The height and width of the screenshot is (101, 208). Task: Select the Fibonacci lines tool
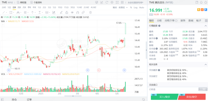pyautogui.click(x=25, y=13)
